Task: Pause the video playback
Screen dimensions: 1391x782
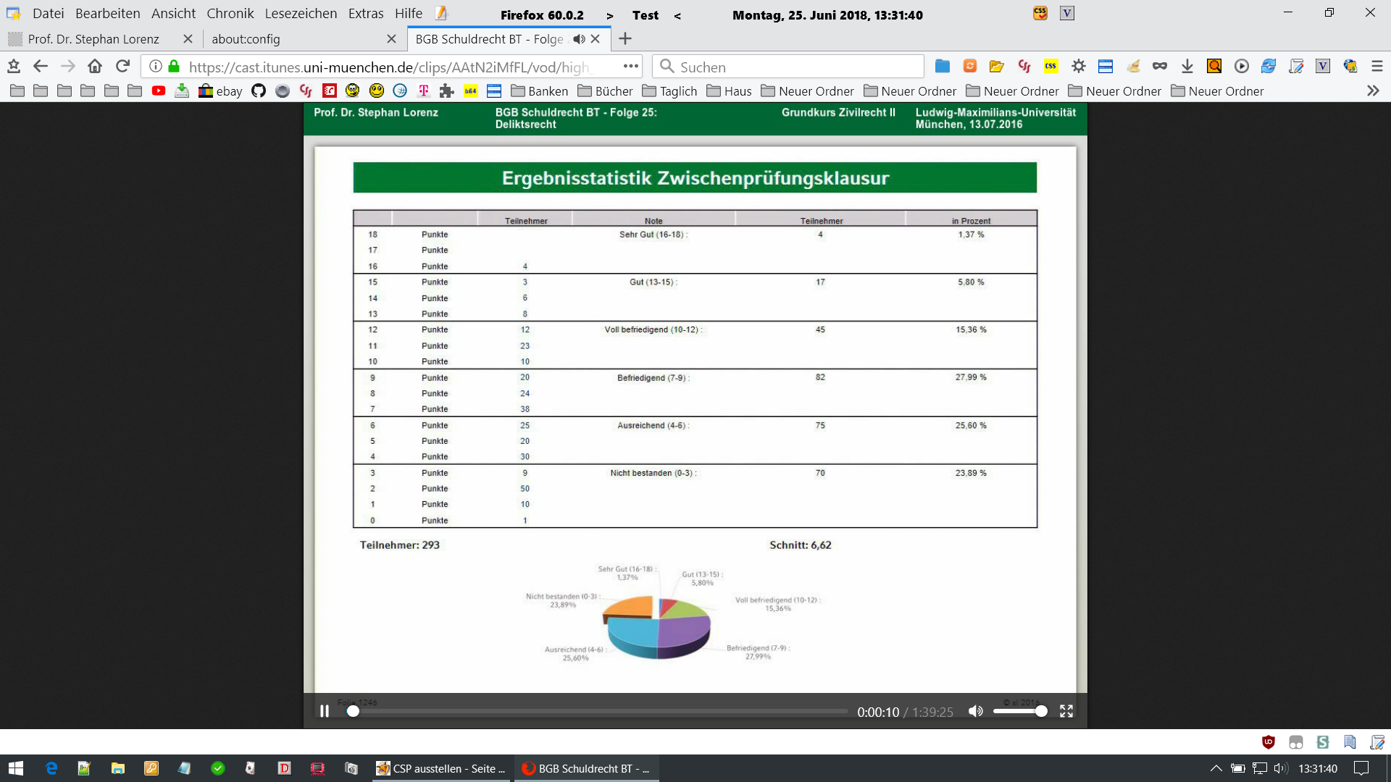Action: point(325,711)
